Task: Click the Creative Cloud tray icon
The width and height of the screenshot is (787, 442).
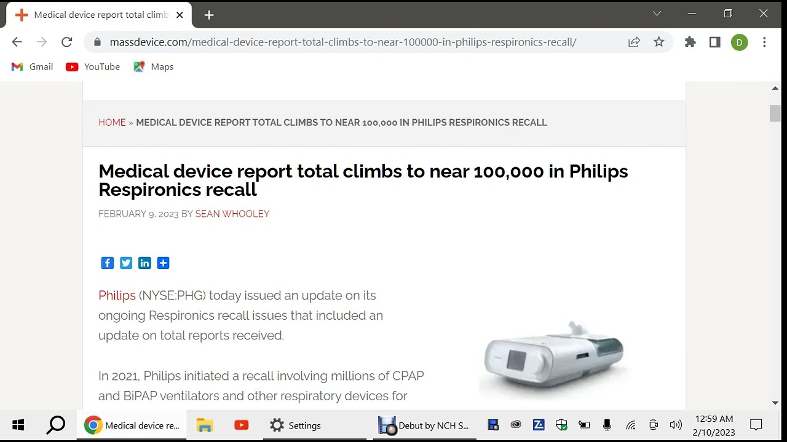Action: [516, 425]
